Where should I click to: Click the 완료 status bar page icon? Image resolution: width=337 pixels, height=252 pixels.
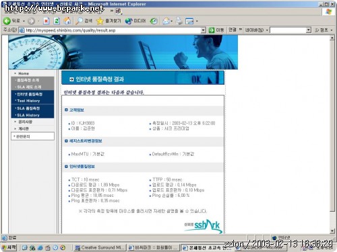click(x=4, y=238)
